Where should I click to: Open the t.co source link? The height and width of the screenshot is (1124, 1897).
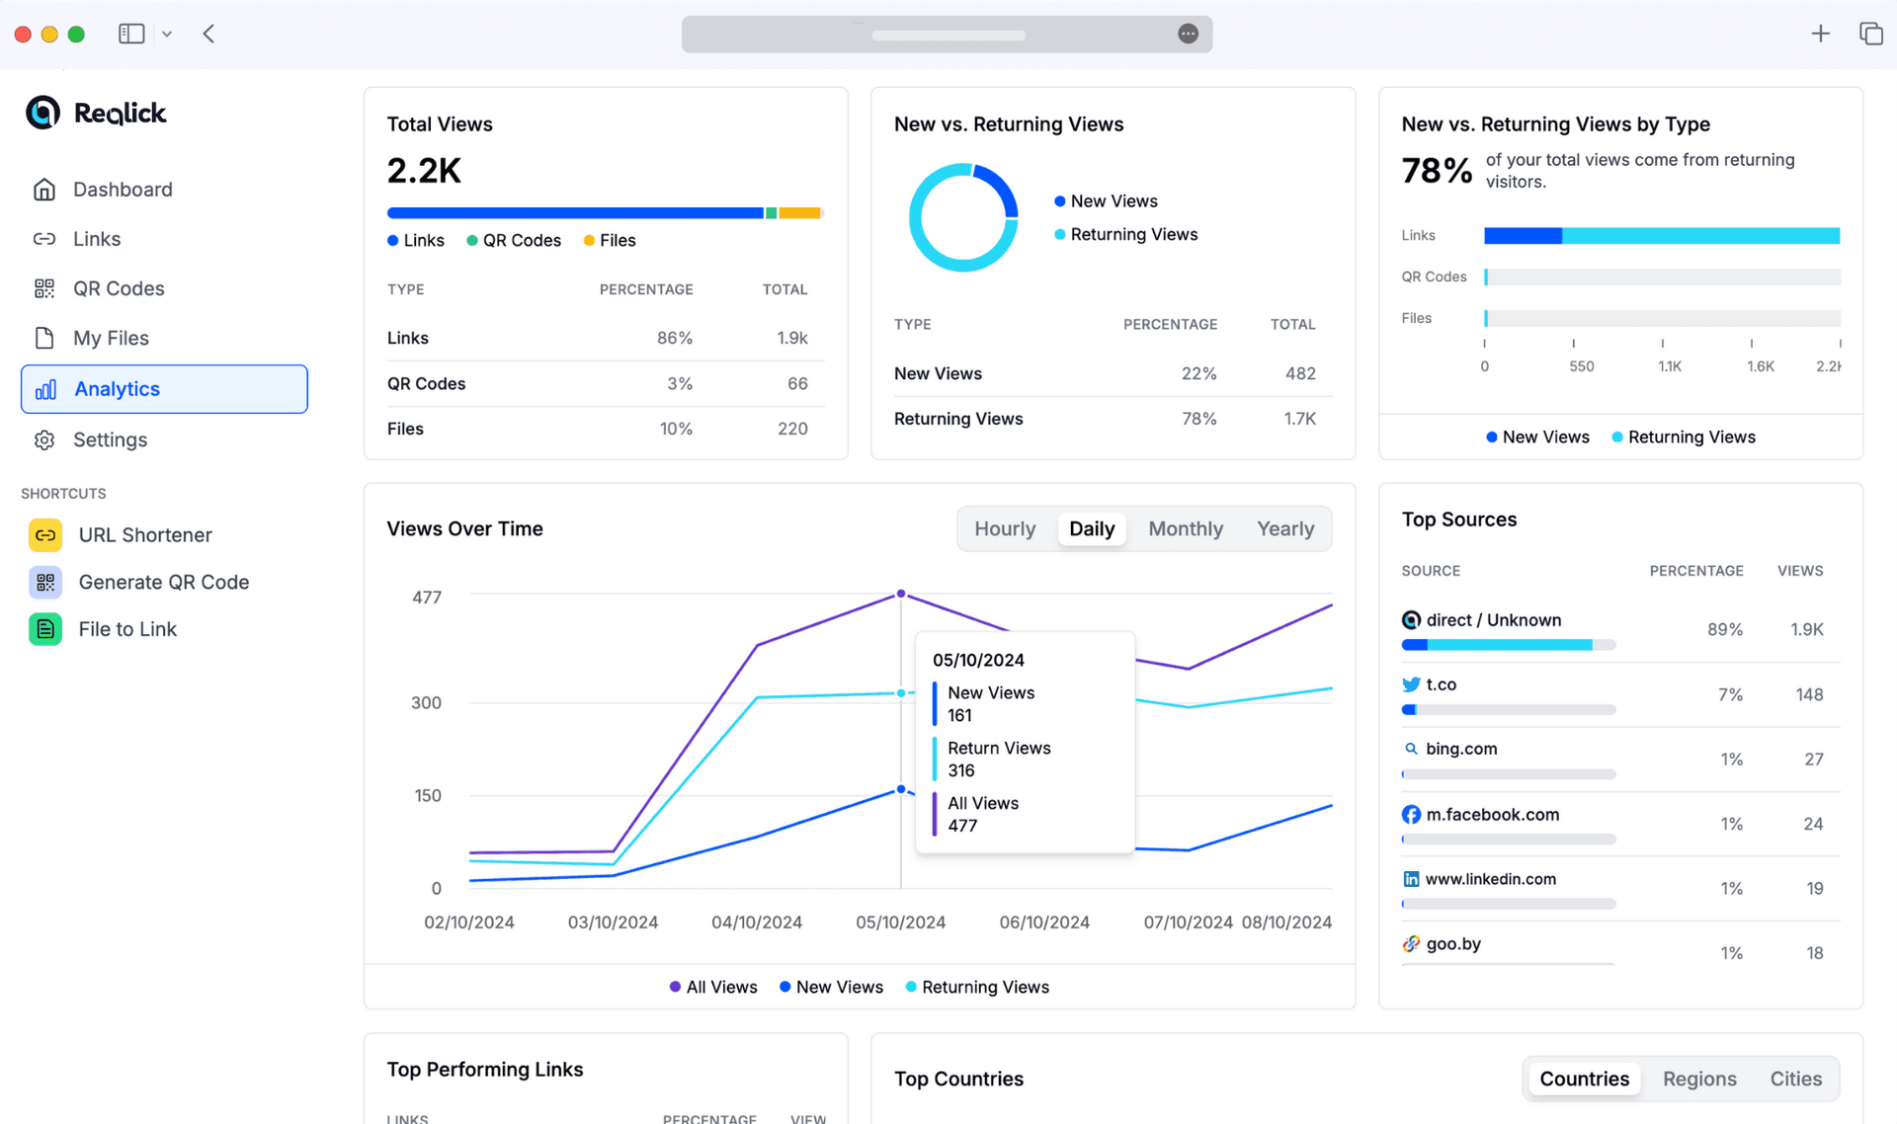[x=1442, y=683]
